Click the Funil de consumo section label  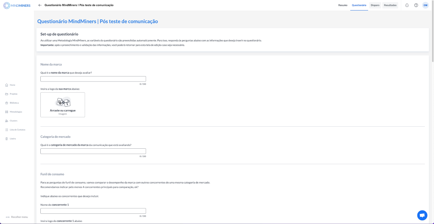click(x=52, y=174)
